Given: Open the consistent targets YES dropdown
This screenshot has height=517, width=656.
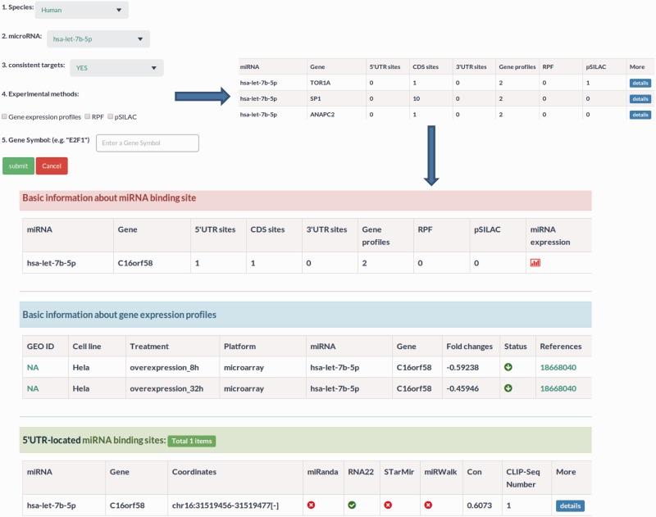Looking at the screenshot, I should point(115,68).
